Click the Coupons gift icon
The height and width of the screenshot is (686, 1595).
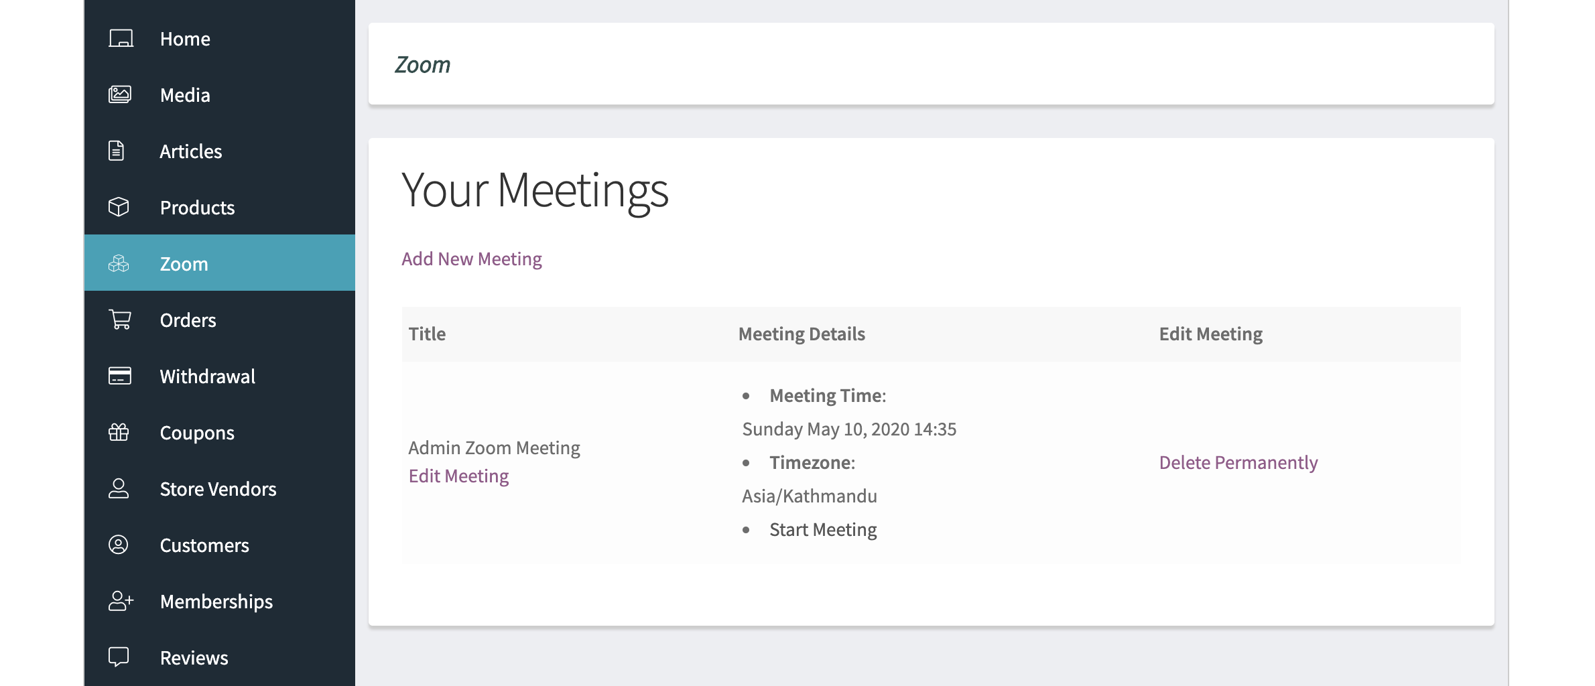[119, 432]
